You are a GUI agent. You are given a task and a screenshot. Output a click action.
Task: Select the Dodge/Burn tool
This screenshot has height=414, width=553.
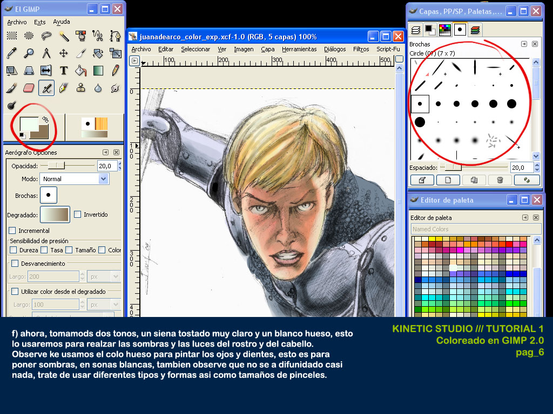12,105
